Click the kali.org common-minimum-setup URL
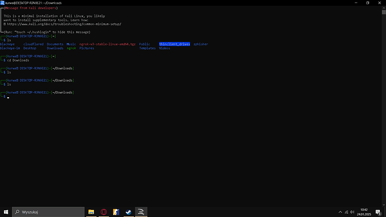Screen dimensions: 386x217 [x=64, y=24]
